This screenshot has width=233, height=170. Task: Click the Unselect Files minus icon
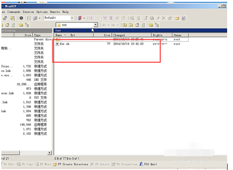(x=98, y=18)
